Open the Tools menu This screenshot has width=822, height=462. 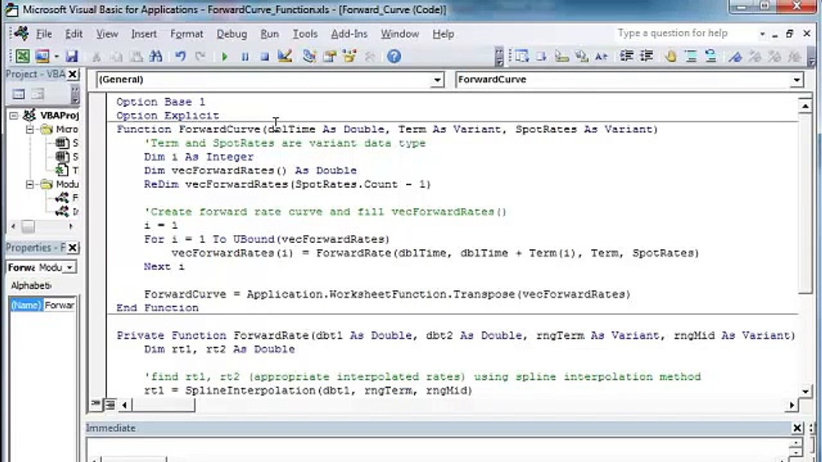click(x=305, y=33)
